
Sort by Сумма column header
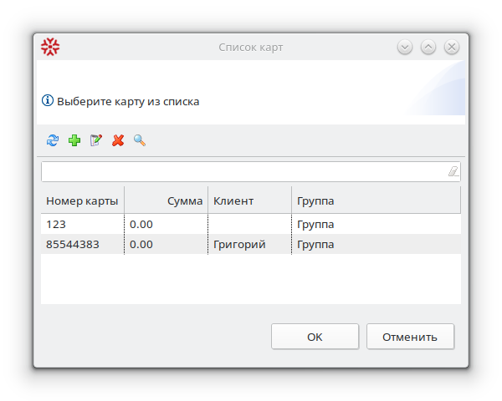pyautogui.click(x=166, y=200)
